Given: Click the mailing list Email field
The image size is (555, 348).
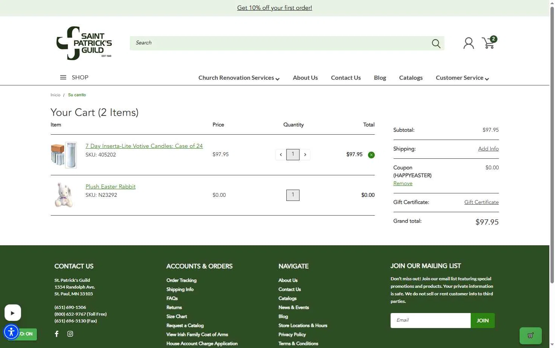Looking at the screenshot, I should (430, 321).
